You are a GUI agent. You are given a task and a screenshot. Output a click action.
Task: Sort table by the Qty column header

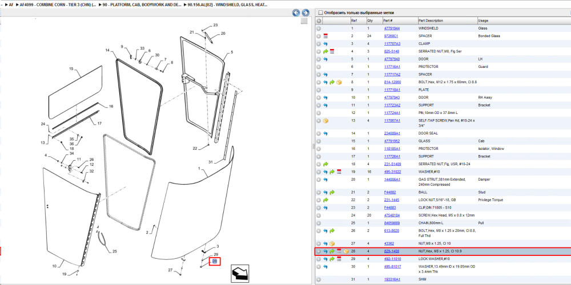(x=375, y=21)
